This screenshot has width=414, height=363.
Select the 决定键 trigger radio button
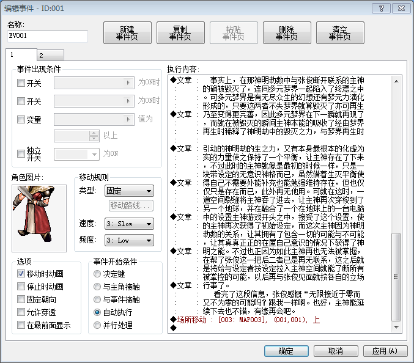tap(97, 274)
